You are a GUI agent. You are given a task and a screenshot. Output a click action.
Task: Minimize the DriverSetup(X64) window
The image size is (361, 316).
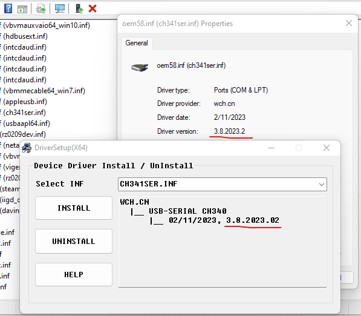(x=272, y=148)
